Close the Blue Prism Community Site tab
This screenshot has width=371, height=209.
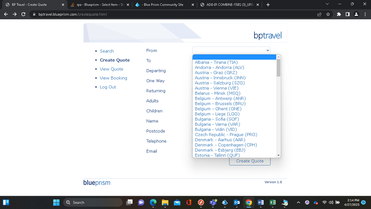tap(193, 5)
